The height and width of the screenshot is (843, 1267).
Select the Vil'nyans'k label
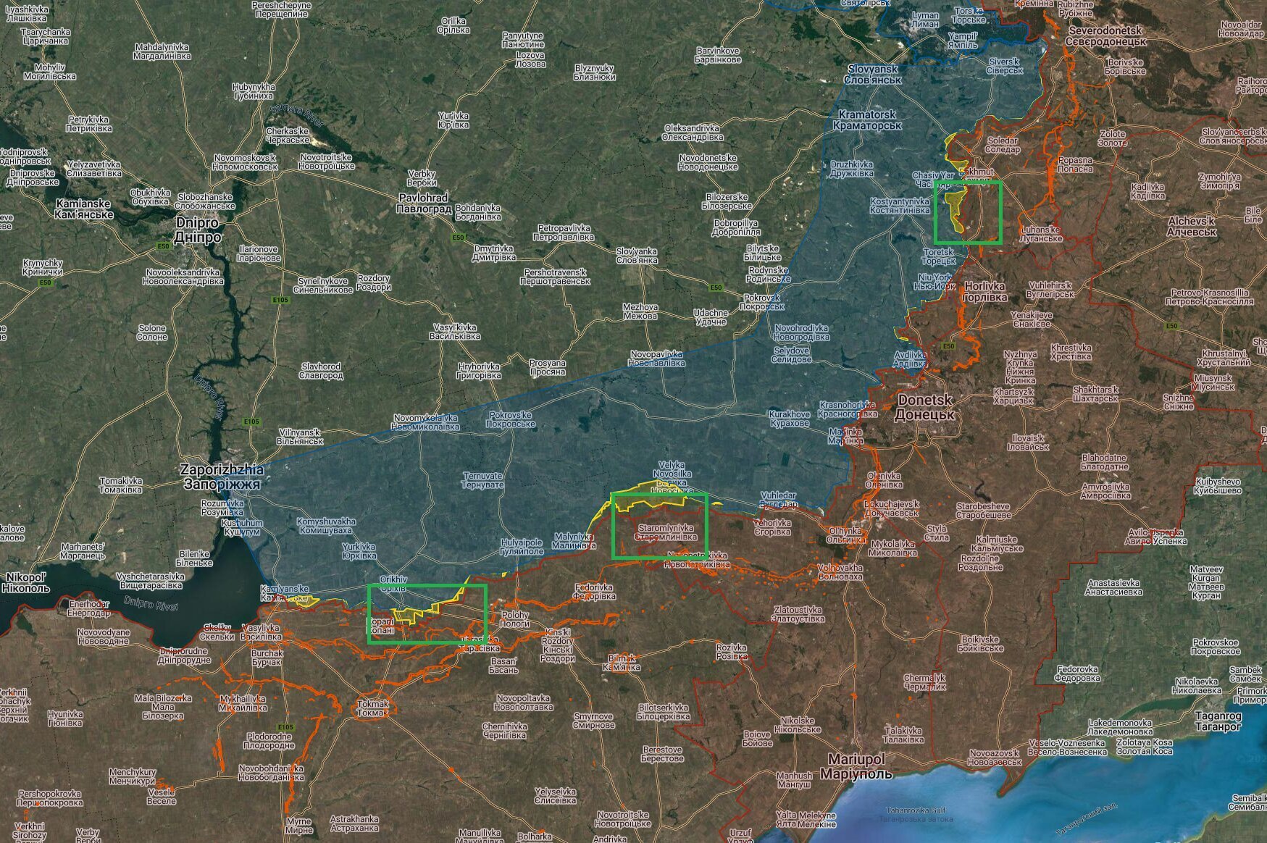pos(301,437)
